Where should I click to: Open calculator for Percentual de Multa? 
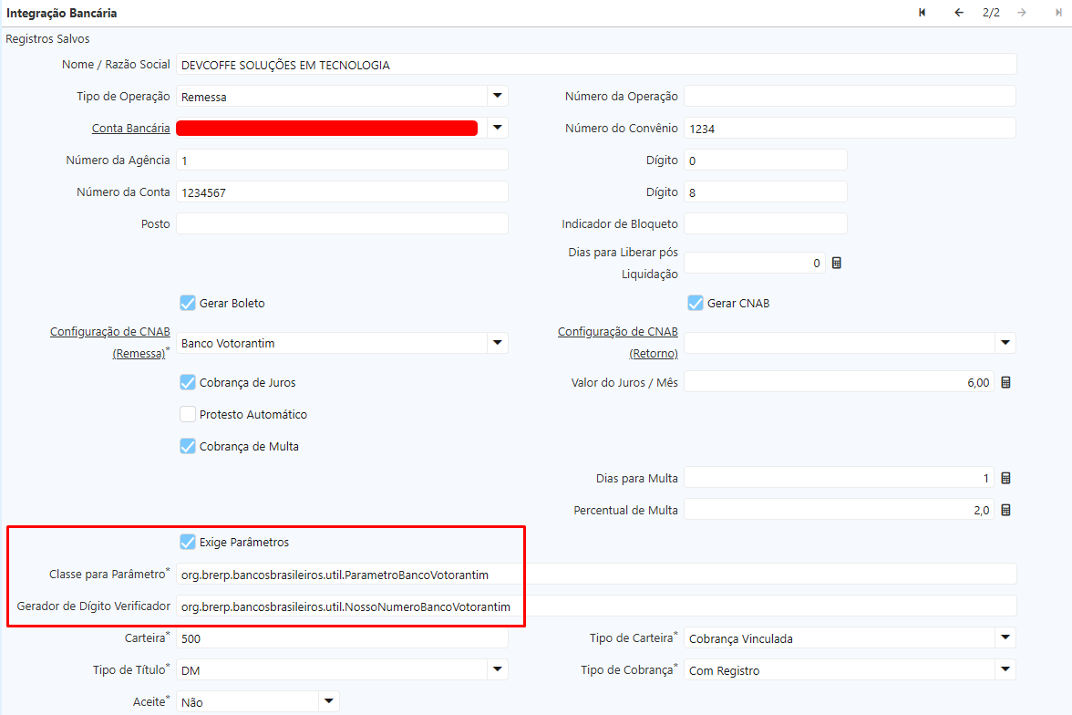click(x=1006, y=511)
